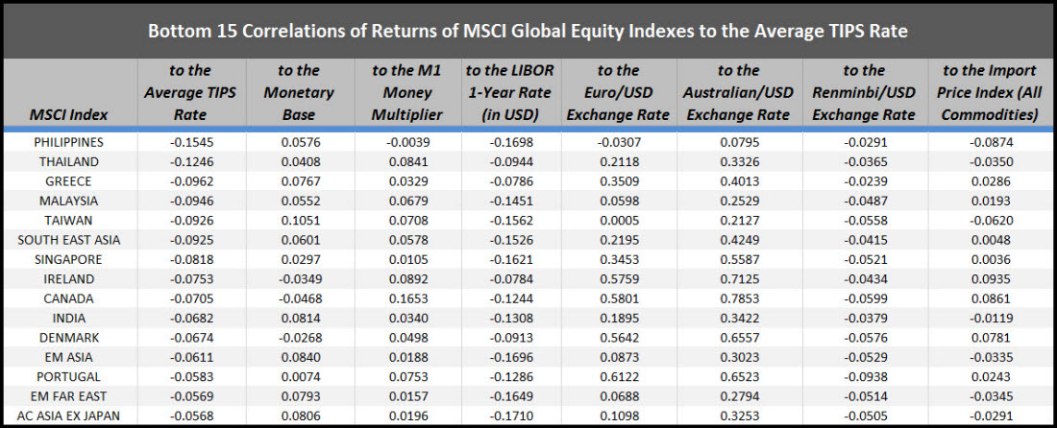Select the 'to the Monetary Base' header

pos(299,93)
